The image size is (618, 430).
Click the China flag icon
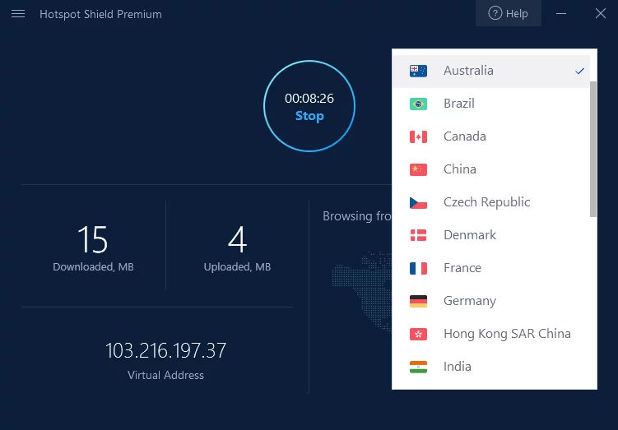coord(418,169)
